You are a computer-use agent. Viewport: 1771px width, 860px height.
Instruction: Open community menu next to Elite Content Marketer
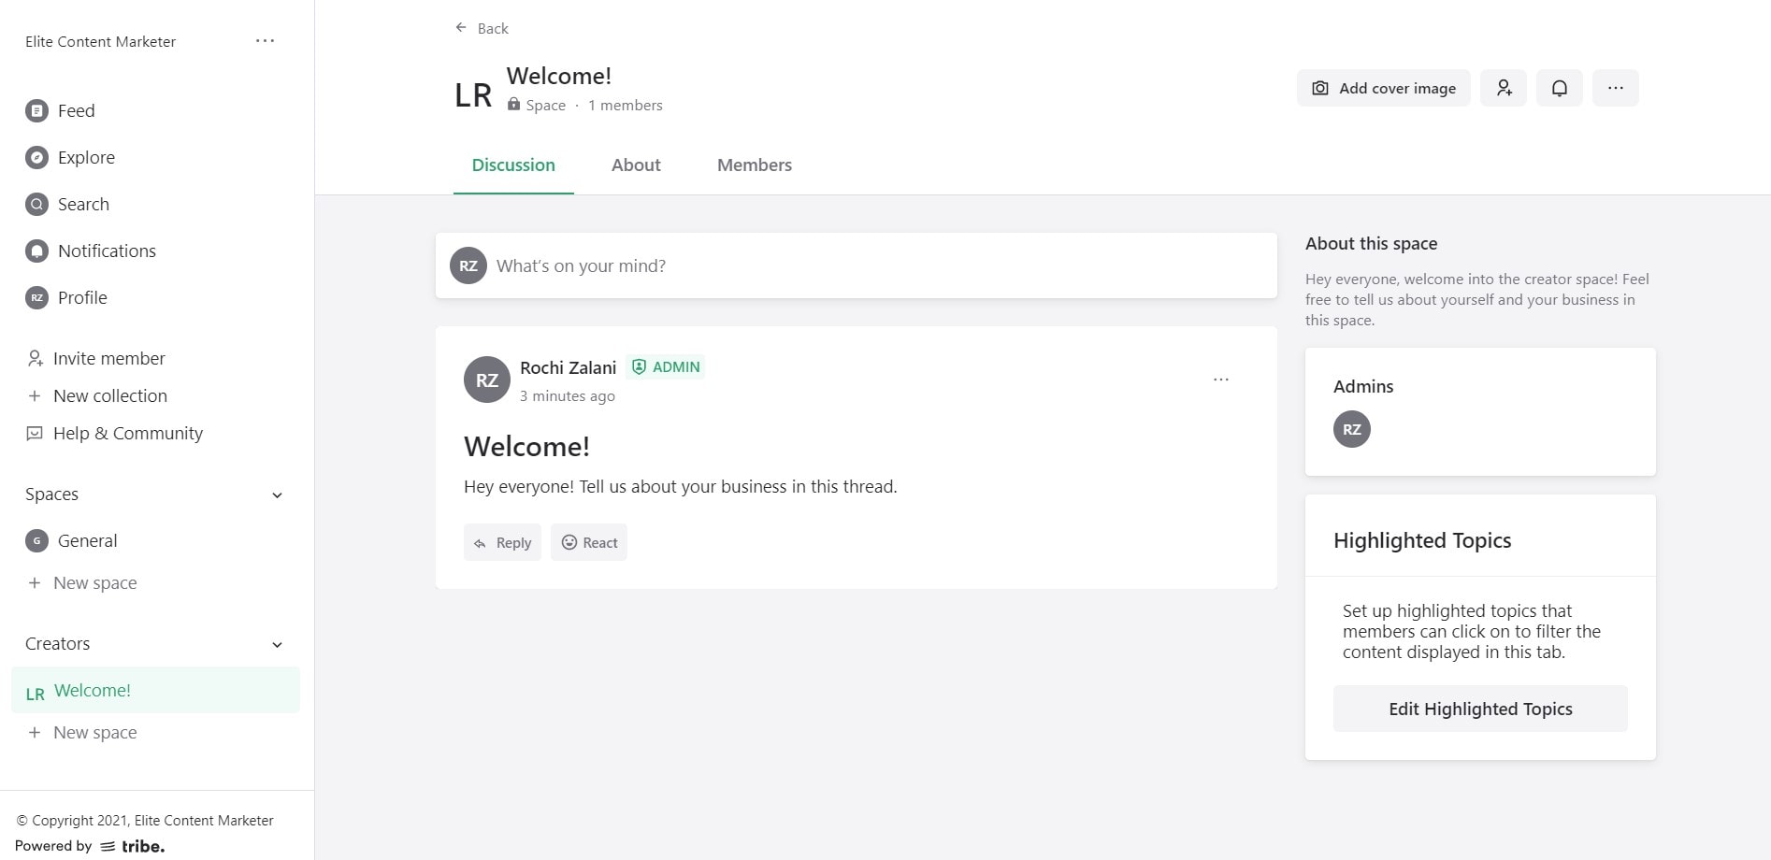pyautogui.click(x=266, y=41)
